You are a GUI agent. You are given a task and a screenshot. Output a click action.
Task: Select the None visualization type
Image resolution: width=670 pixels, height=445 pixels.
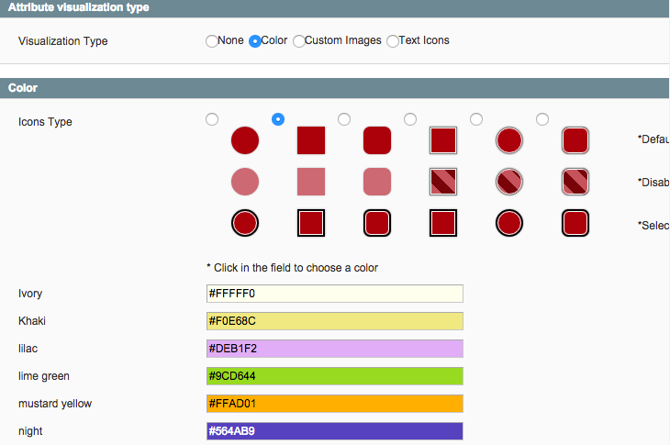(x=211, y=41)
